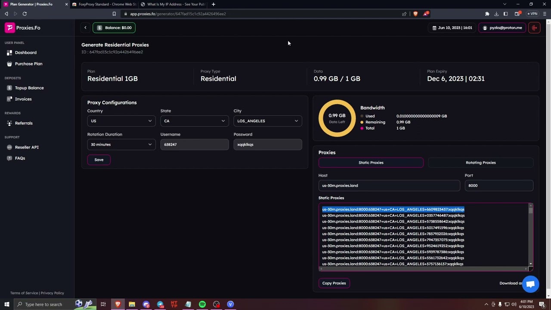
Task: Click the back arrow beside Balance
Action: point(85,28)
